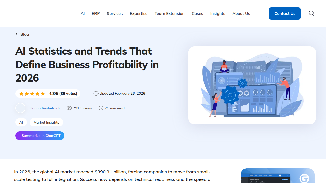Viewport: 326px width, 183px height.
Task: Select the Market Insights tag
Action: point(46,122)
